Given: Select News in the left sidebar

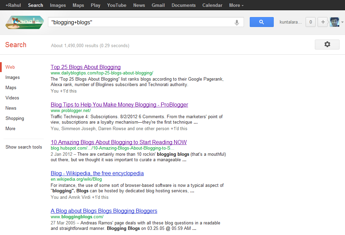Looking at the screenshot, I should point(11,108).
